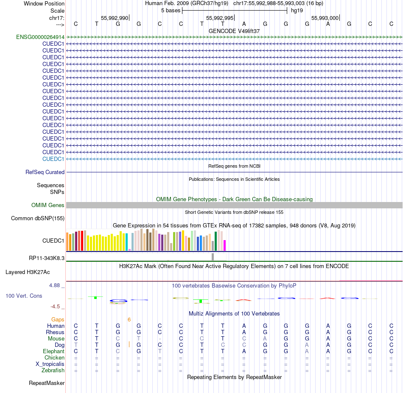This screenshot has width=403, height=393.
Task: Click the Mouse species row label
Action: [56, 339]
